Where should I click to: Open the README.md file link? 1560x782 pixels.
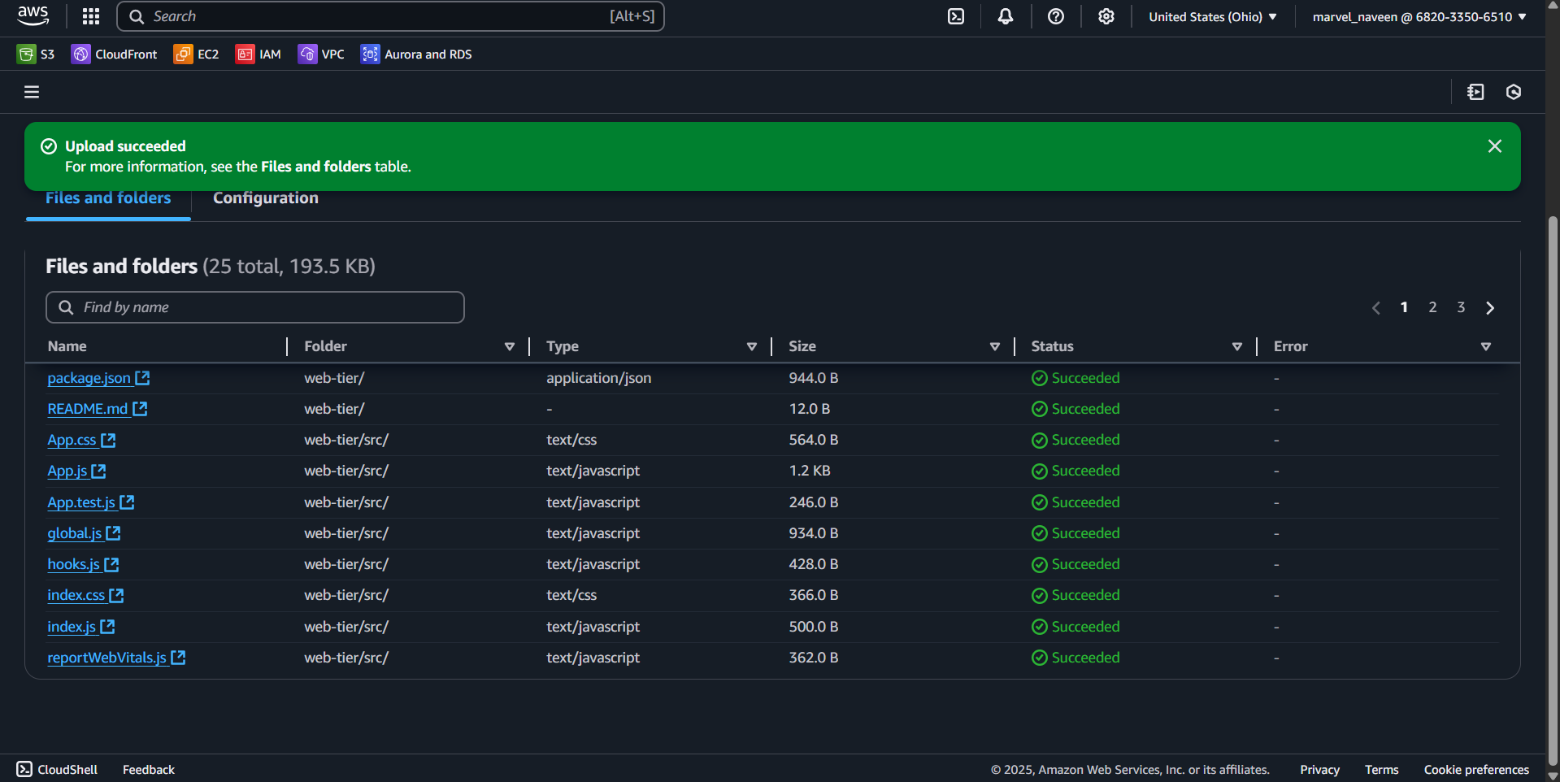pyautogui.click(x=88, y=409)
